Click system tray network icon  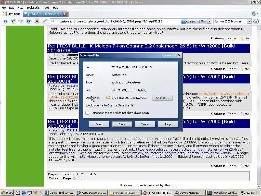243,193
